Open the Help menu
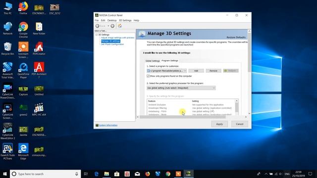The width and height of the screenshot is (317, 178). 136,20
